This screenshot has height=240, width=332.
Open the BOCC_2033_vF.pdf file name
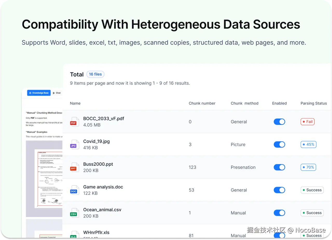point(103,118)
